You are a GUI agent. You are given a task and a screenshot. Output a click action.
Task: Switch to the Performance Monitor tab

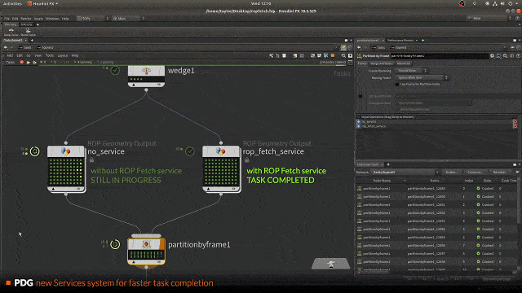[x=402, y=40]
